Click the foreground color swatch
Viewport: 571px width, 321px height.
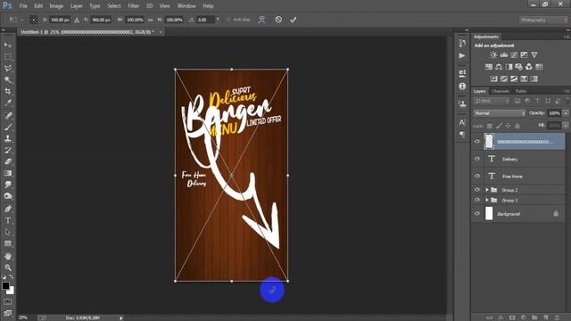click(5, 285)
